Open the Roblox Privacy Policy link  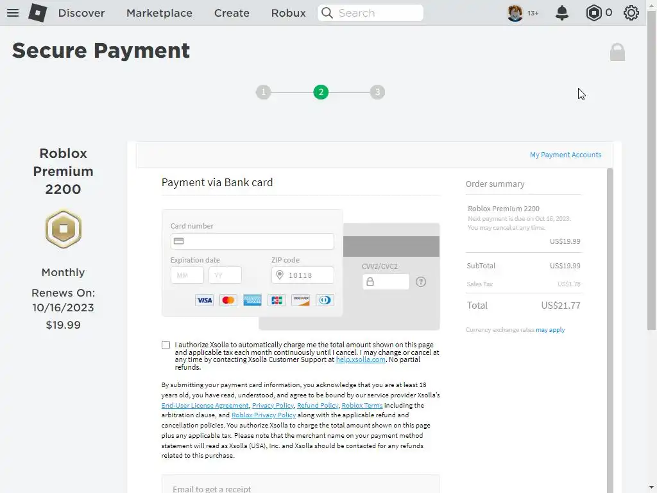pos(264,415)
